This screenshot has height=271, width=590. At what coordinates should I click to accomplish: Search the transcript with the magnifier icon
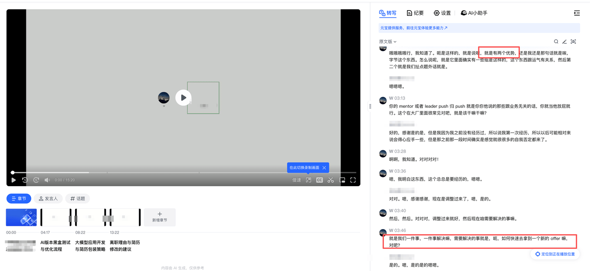(556, 41)
